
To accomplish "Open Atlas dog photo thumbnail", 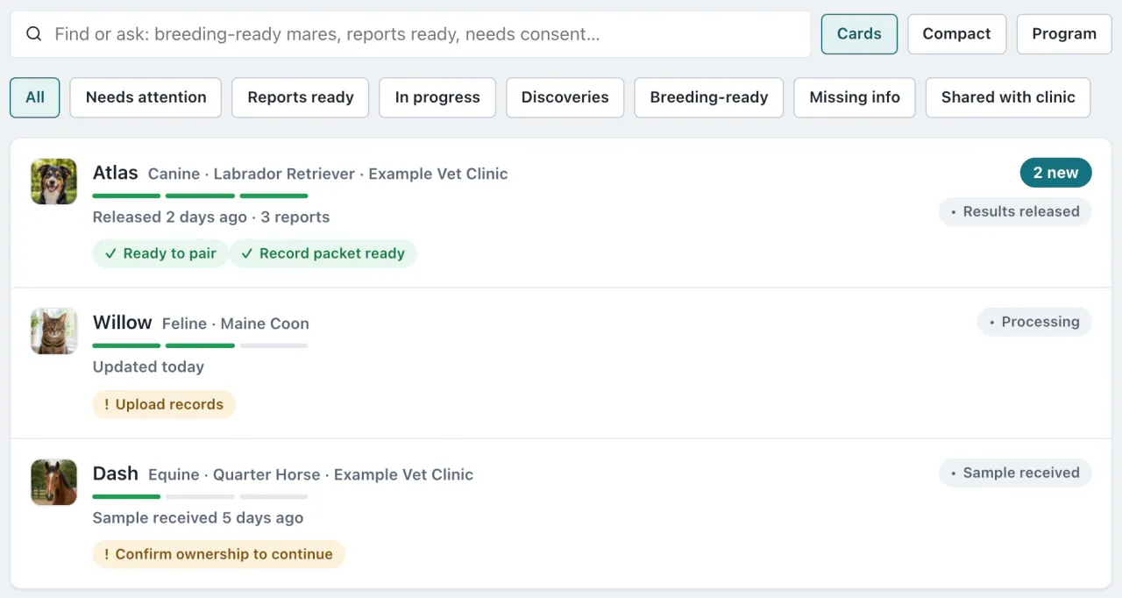I will tap(53, 182).
